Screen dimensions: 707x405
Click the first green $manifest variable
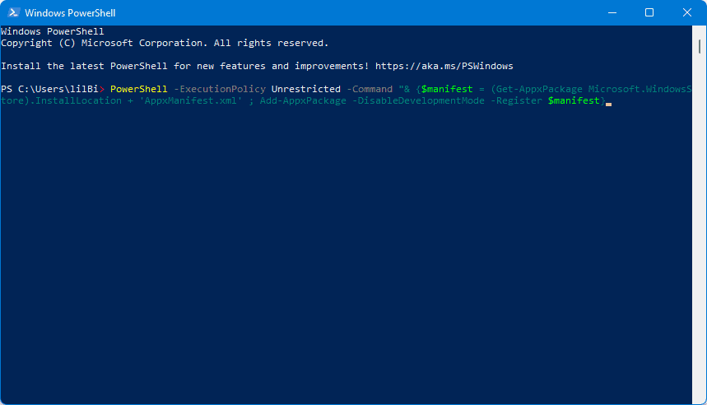pyautogui.click(x=447, y=89)
